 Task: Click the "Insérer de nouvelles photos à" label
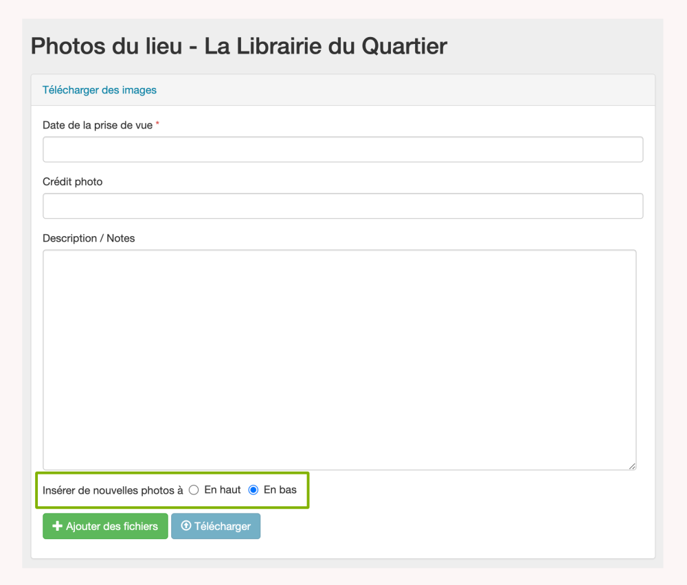coord(113,490)
